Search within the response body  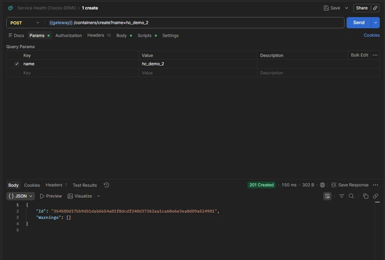[x=351, y=196]
